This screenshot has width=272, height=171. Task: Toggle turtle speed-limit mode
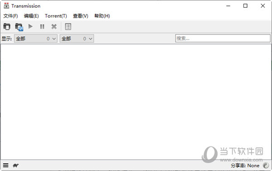click(16, 165)
